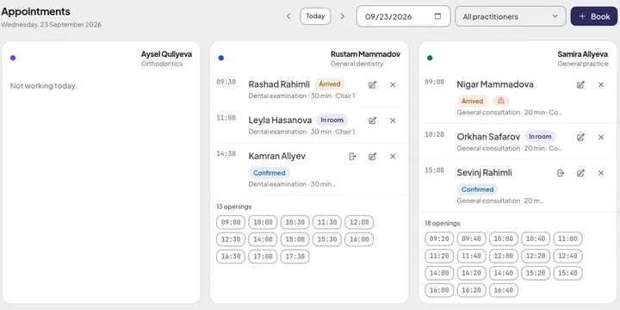
Task: Click the patient name Leyla Hasanova
Action: tap(280, 120)
